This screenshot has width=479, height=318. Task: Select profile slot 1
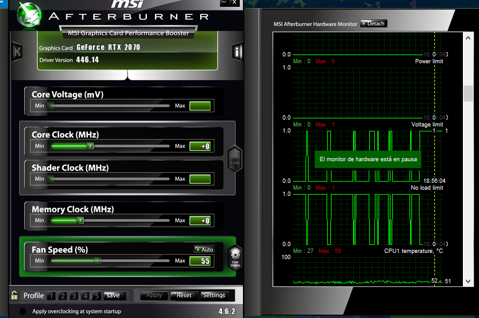[x=51, y=296]
